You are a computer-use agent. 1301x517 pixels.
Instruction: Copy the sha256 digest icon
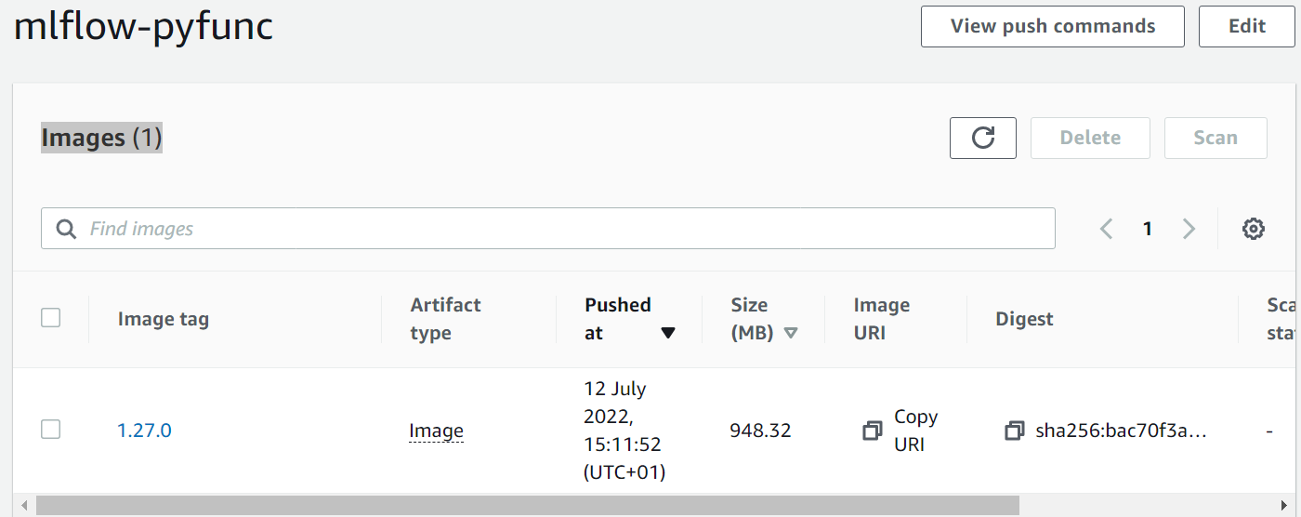click(1014, 431)
